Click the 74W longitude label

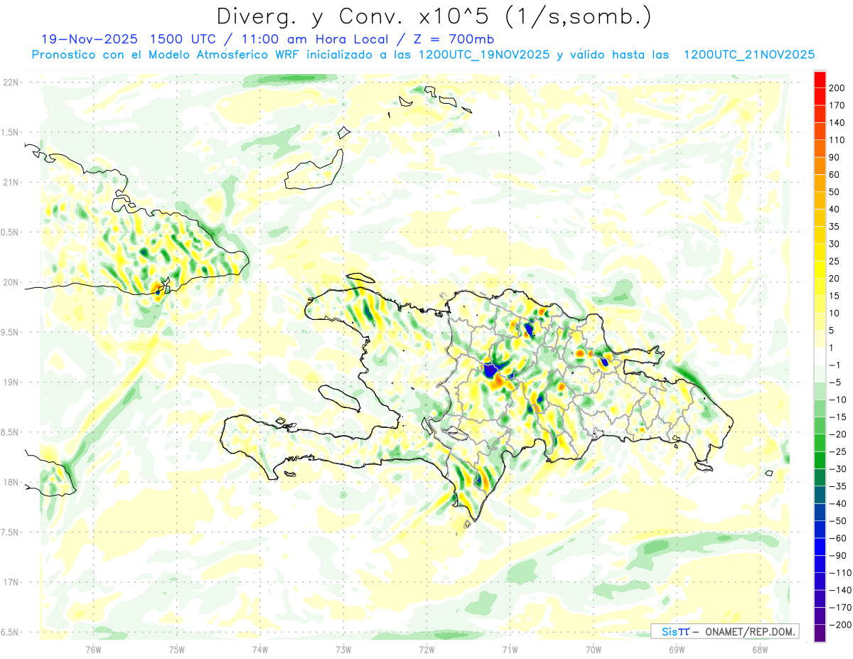click(260, 649)
